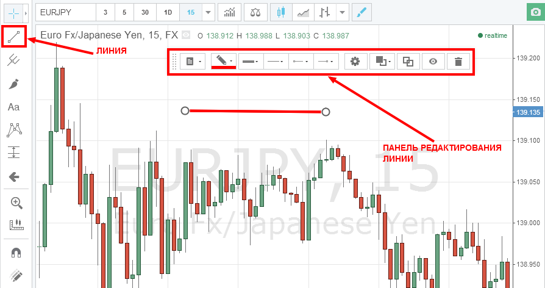The height and width of the screenshot is (288, 545).
Task: Click the 139.135 highlighted price label
Action: pos(528,112)
